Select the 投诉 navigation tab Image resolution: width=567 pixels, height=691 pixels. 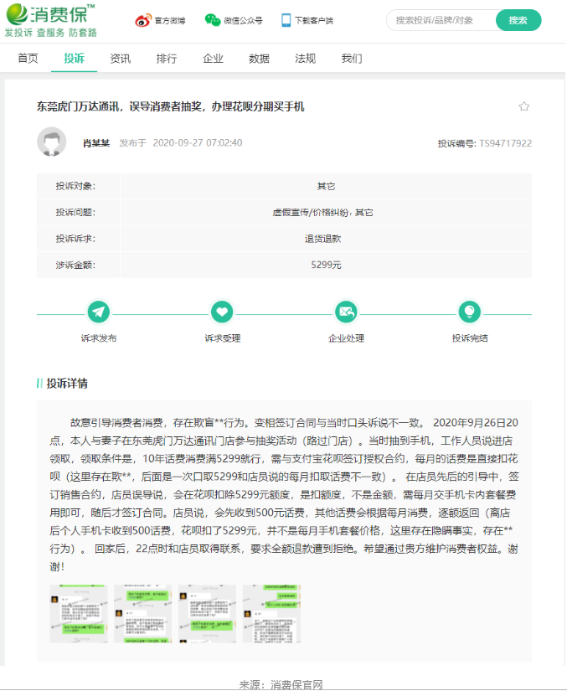coord(74,58)
